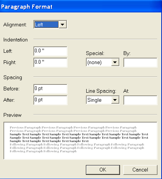The image size is (162, 179).
Task: Open the Alignment dropdown arrow
Action: point(62,24)
